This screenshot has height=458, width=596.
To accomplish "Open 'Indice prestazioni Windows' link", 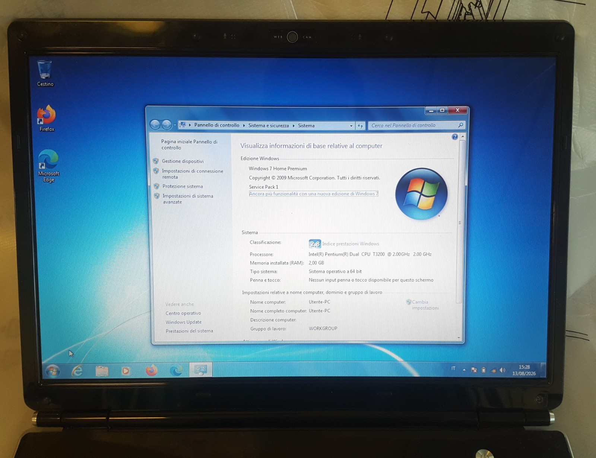I will pyautogui.click(x=351, y=244).
